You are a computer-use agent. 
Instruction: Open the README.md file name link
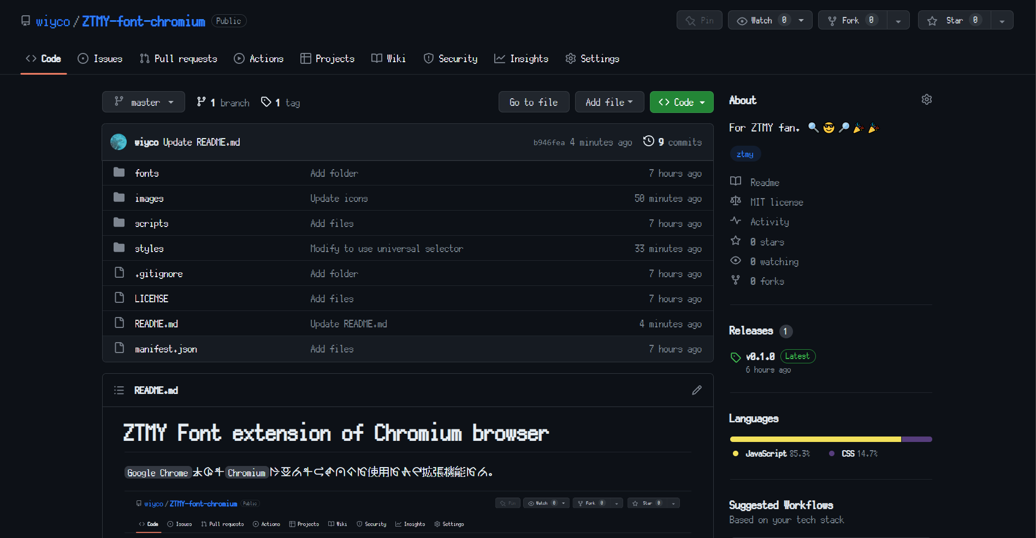click(x=156, y=324)
